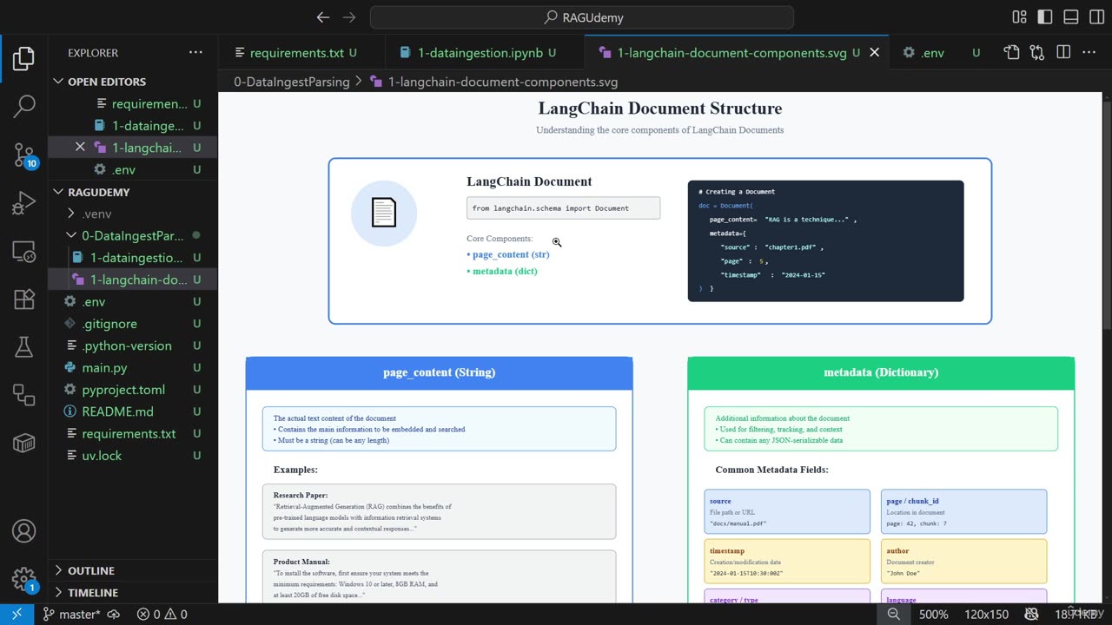Click the open file icon in editor actions
Image resolution: width=1112 pixels, height=625 pixels.
tap(1011, 53)
